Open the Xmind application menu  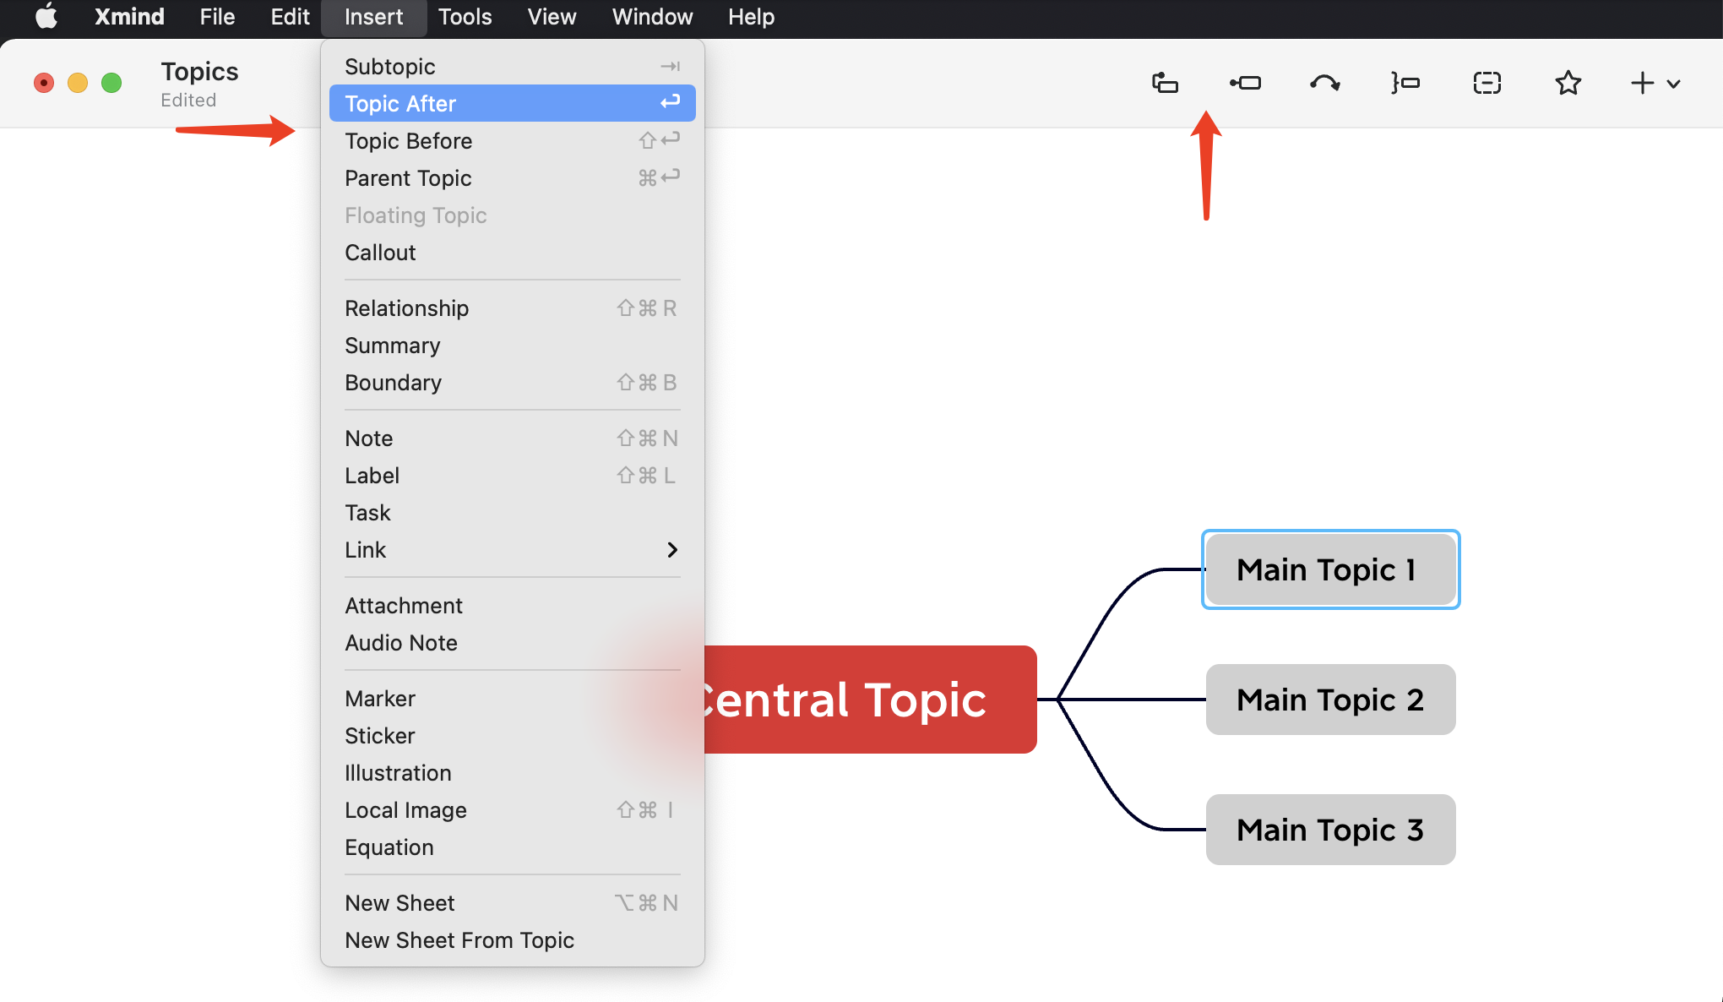pyautogui.click(x=129, y=17)
